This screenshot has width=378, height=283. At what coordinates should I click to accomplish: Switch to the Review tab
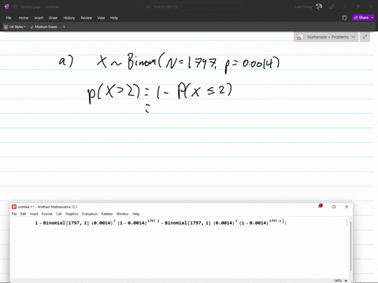(86, 18)
